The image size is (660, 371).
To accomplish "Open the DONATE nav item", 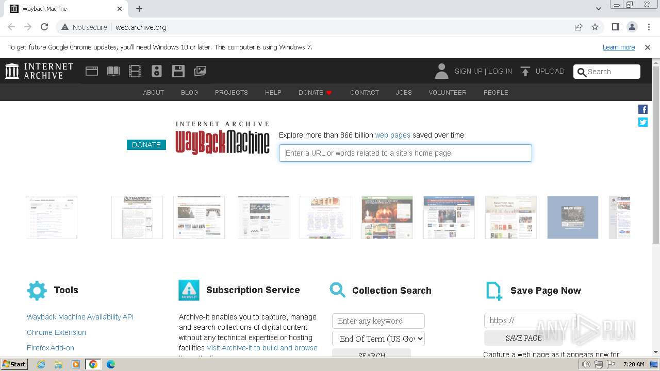I will (315, 92).
